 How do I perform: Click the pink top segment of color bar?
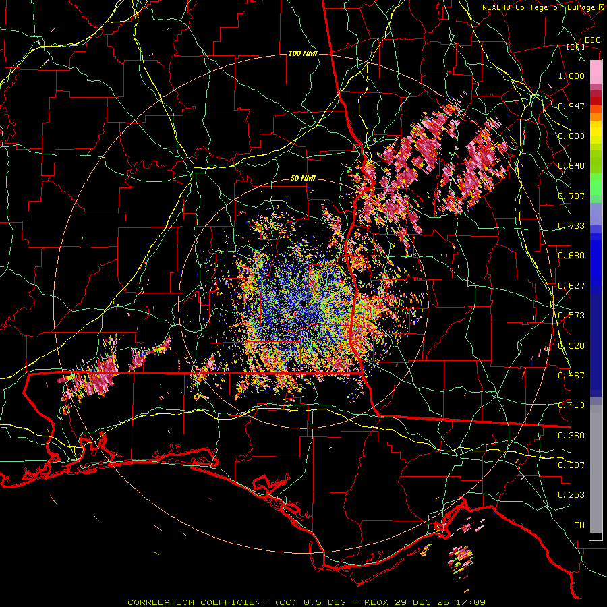pyautogui.click(x=596, y=71)
